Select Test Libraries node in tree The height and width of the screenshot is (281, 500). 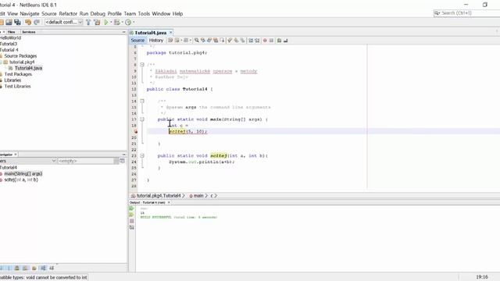[17, 87]
